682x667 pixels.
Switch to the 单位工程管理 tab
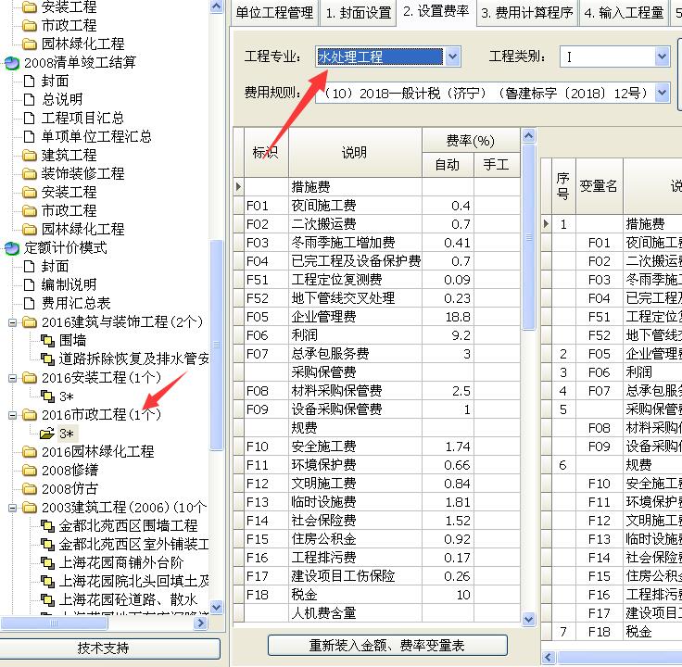pyautogui.click(x=274, y=13)
